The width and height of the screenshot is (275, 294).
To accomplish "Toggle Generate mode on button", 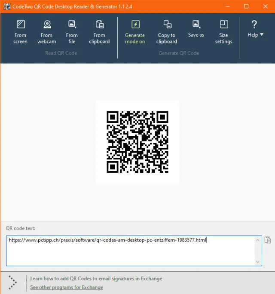I will [x=135, y=32].
